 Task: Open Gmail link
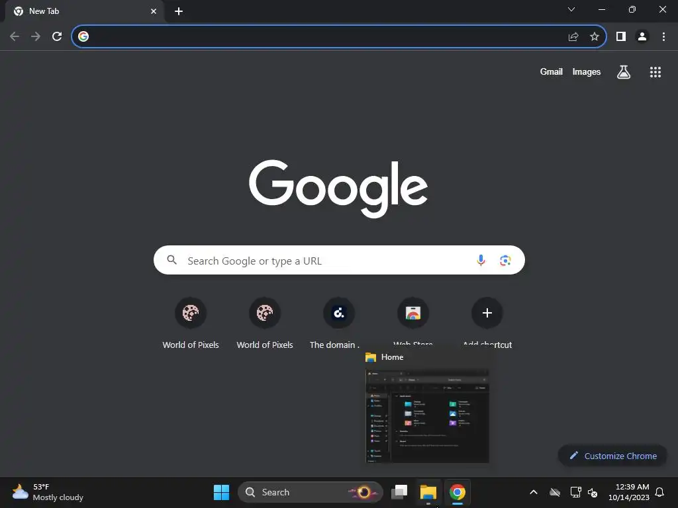coord(552,71)
